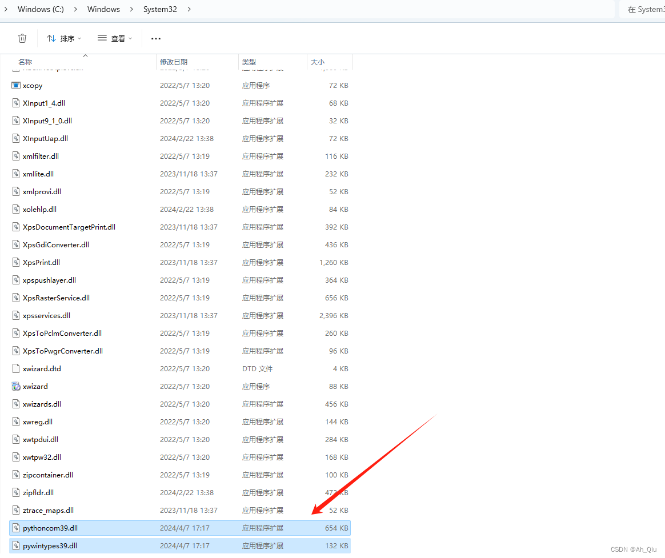Click the DLL icon beside pywintypes39.dll
Screen dimensions: 665x558
15,545
